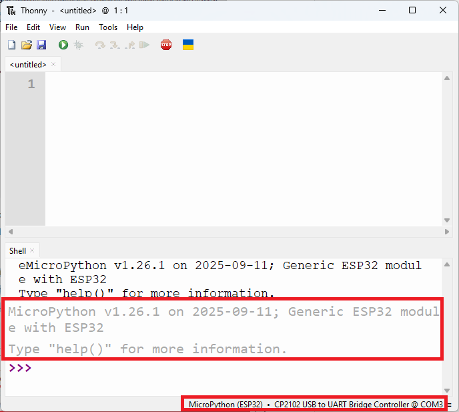Click the New file icon
The height and width of the screenshot is (412, 459).
(11, 45)
